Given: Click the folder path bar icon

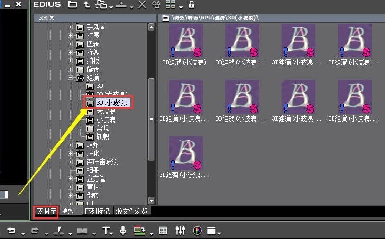Looking at the screenshot, I should 166,18.
